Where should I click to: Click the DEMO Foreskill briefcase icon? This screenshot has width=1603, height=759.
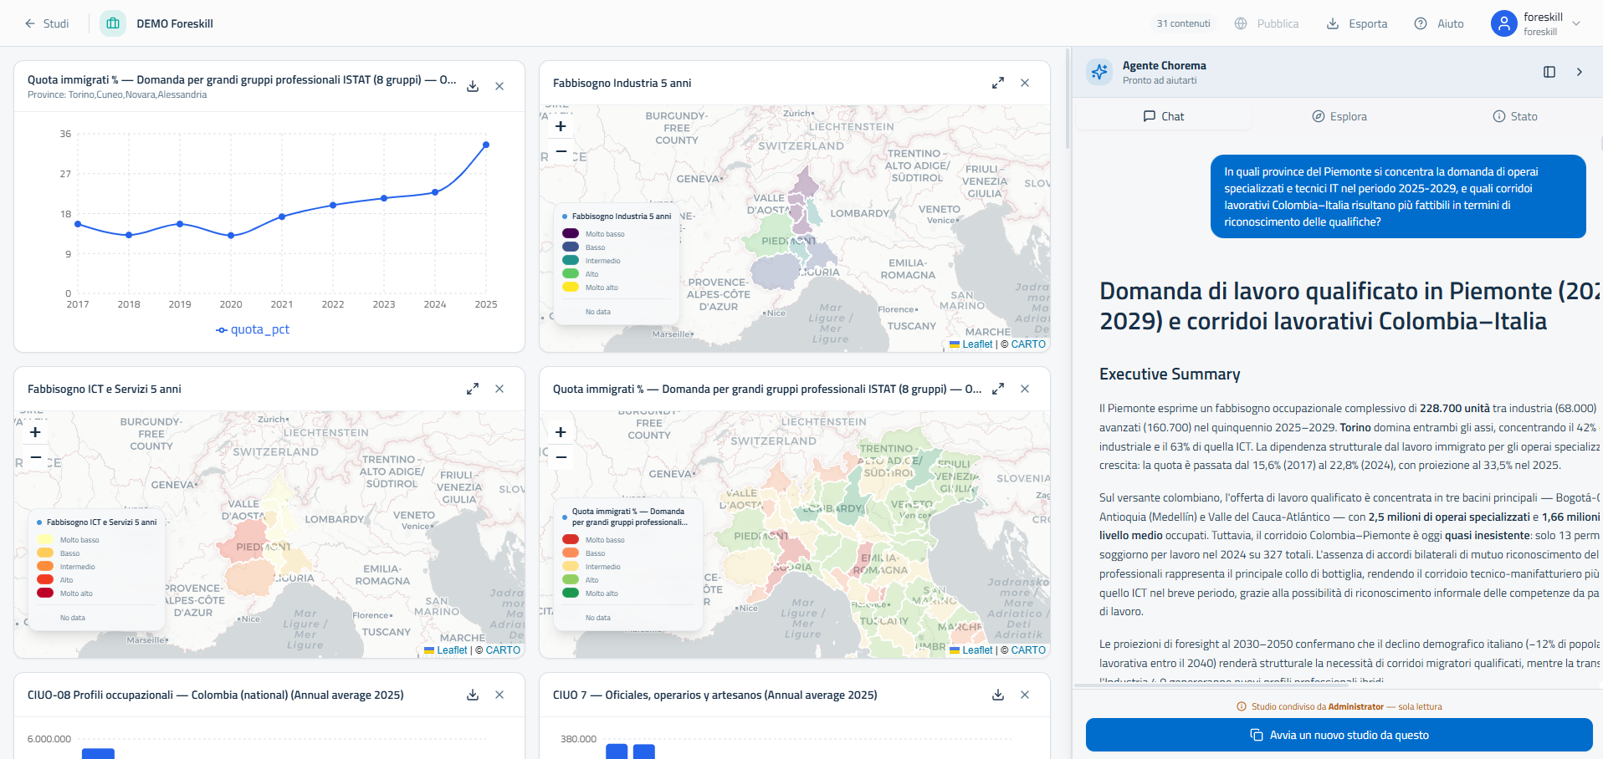pos(113,23)
